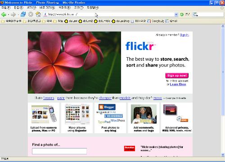Open the dolmt2 bookmark
225x162 pixels.
click(x=86, y=21)
